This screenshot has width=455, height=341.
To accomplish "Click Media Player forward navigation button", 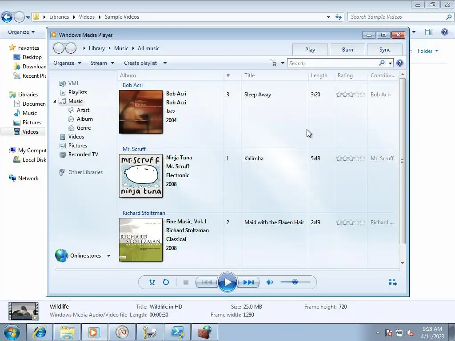I will [x=71, y=48].
